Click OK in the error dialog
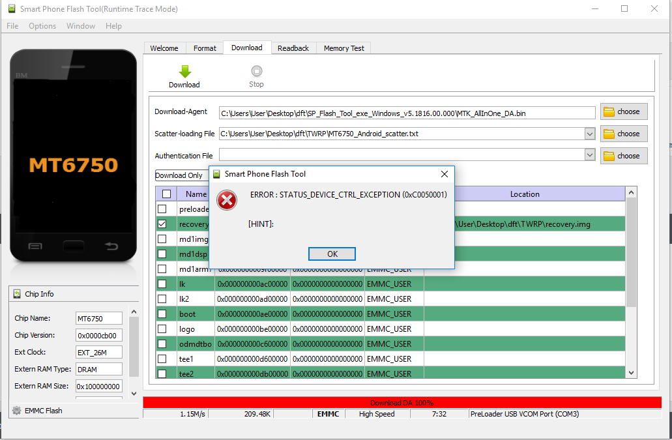 tap(332, 254)
